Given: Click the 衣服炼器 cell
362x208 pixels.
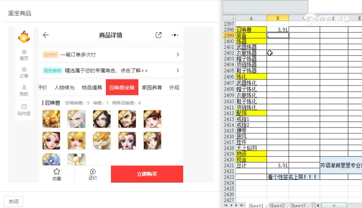Looking at the screenshot, I should (x=251, y=53).
